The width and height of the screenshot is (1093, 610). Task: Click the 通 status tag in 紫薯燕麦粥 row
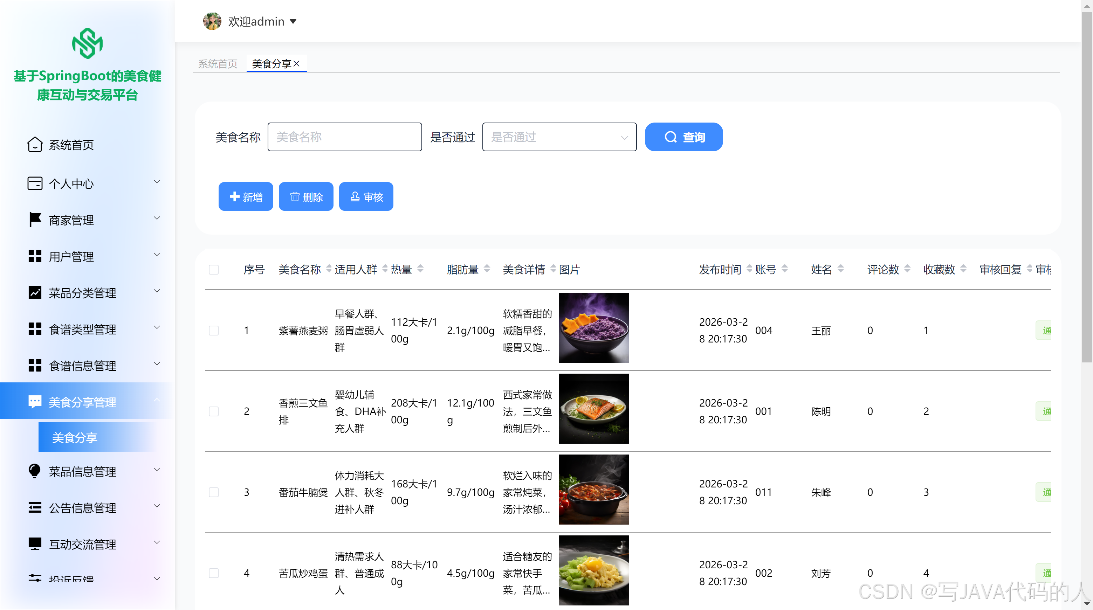[x=1044, y=331]
